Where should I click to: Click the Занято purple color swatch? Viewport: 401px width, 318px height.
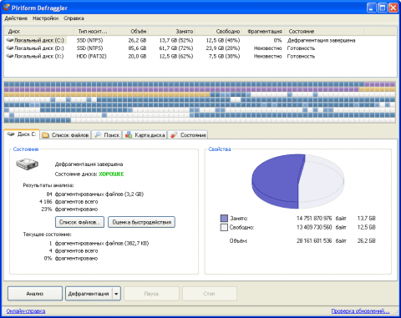(x=224, y=219)
